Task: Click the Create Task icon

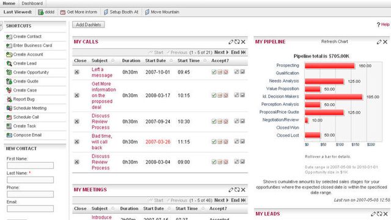Action: [x=9, y=127]
